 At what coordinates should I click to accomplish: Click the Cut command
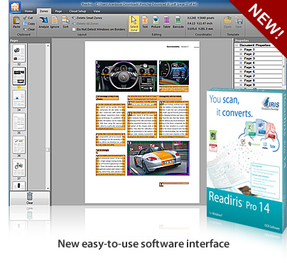[28, 18]
